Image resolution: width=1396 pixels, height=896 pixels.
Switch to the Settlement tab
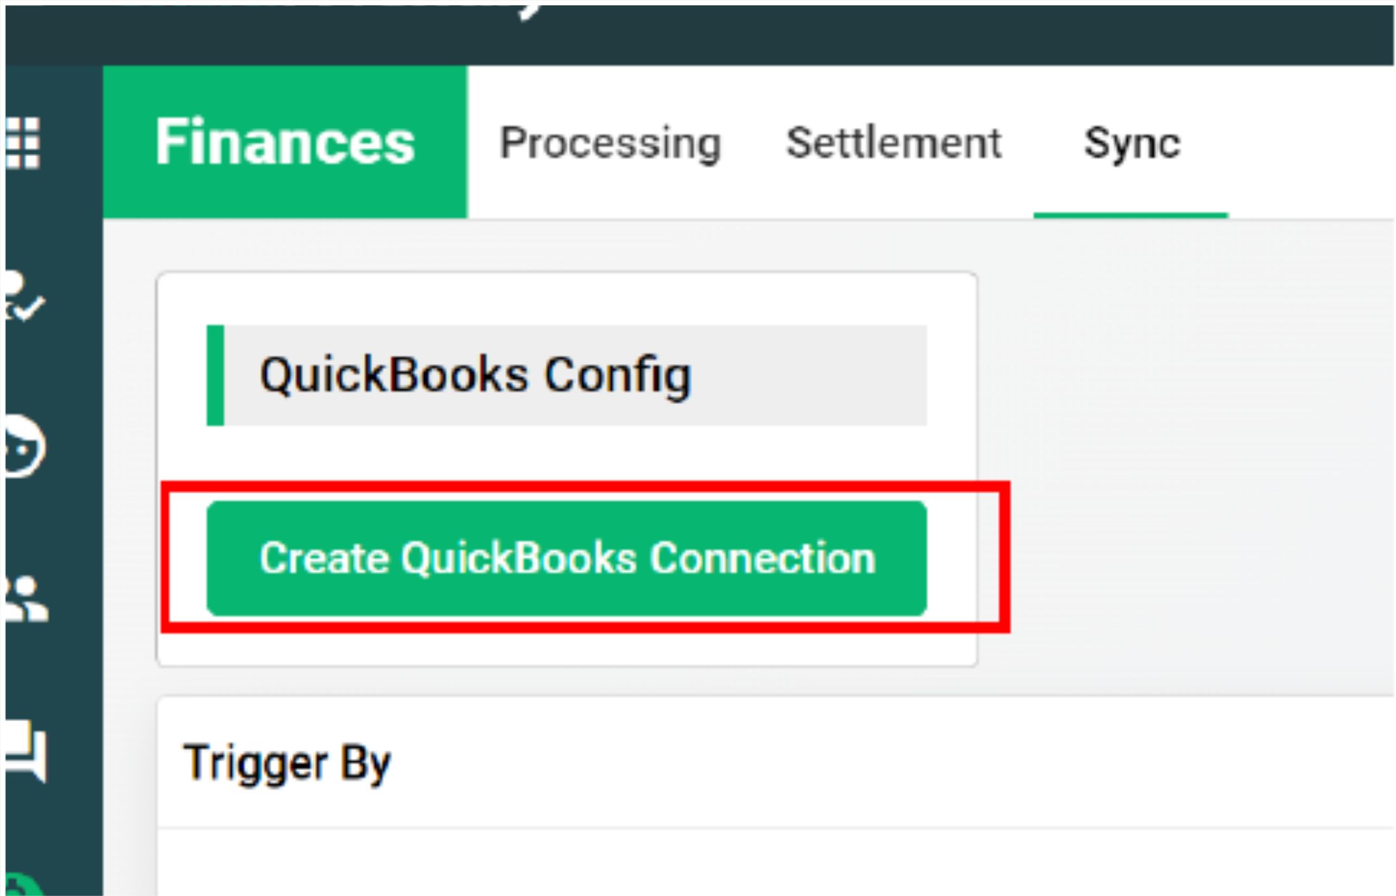893,143
